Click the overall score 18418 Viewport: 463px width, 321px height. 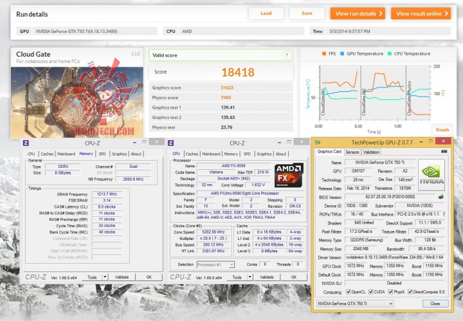(x=238, y=72)
